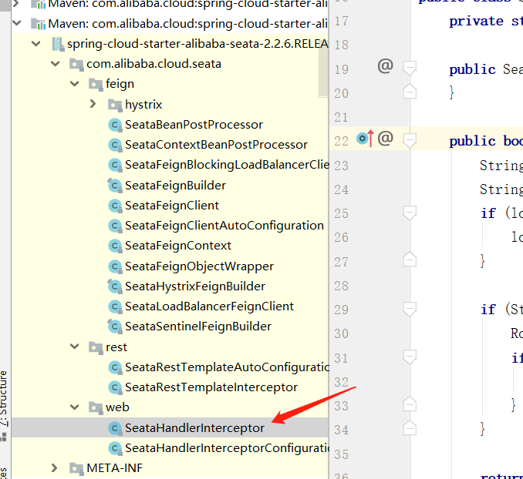Click the seata jar archive icon
Image resolution: width=523 pixels, height=479 pixels.
point(58,44)
